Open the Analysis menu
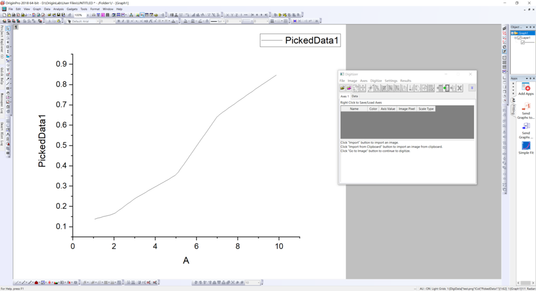Image resolution: width=536 pixels, height=291 pixels. pyautogui.click(x=58, y=9)
